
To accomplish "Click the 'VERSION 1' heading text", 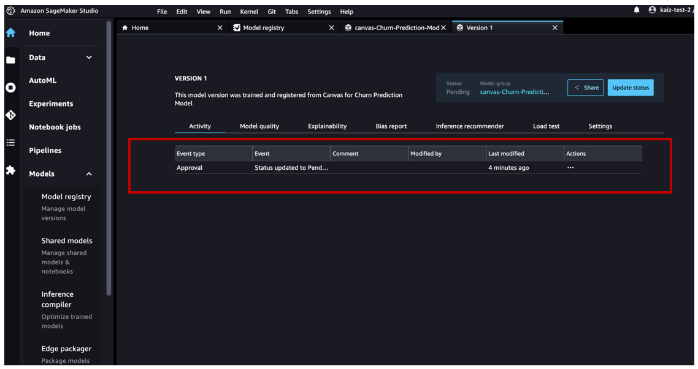I will [191, 78].
